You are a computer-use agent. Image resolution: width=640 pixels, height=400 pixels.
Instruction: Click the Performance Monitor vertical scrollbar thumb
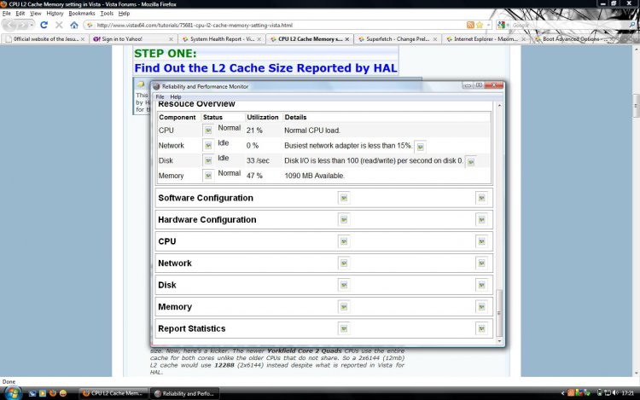pyautogui.click(x=499, y=313)
